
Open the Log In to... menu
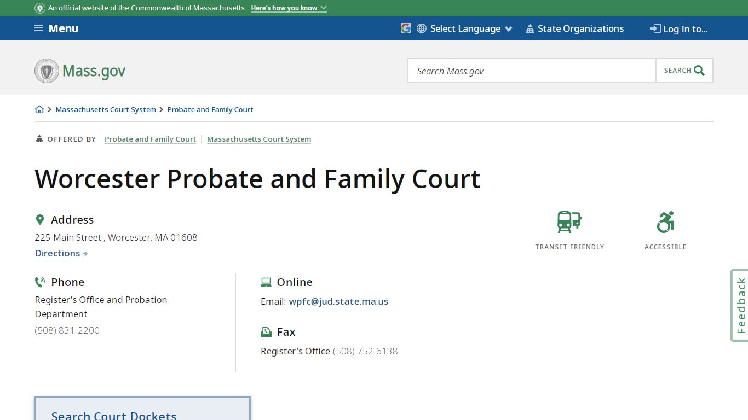tap(679, 29)
